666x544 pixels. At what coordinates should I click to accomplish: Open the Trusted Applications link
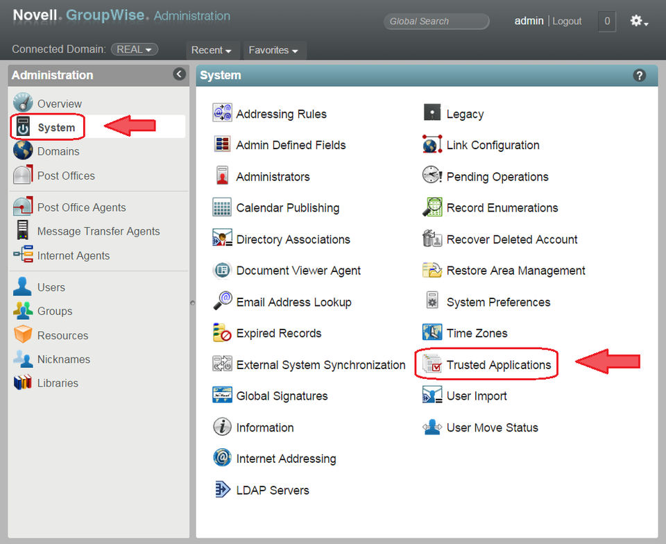tap(499, 365)
